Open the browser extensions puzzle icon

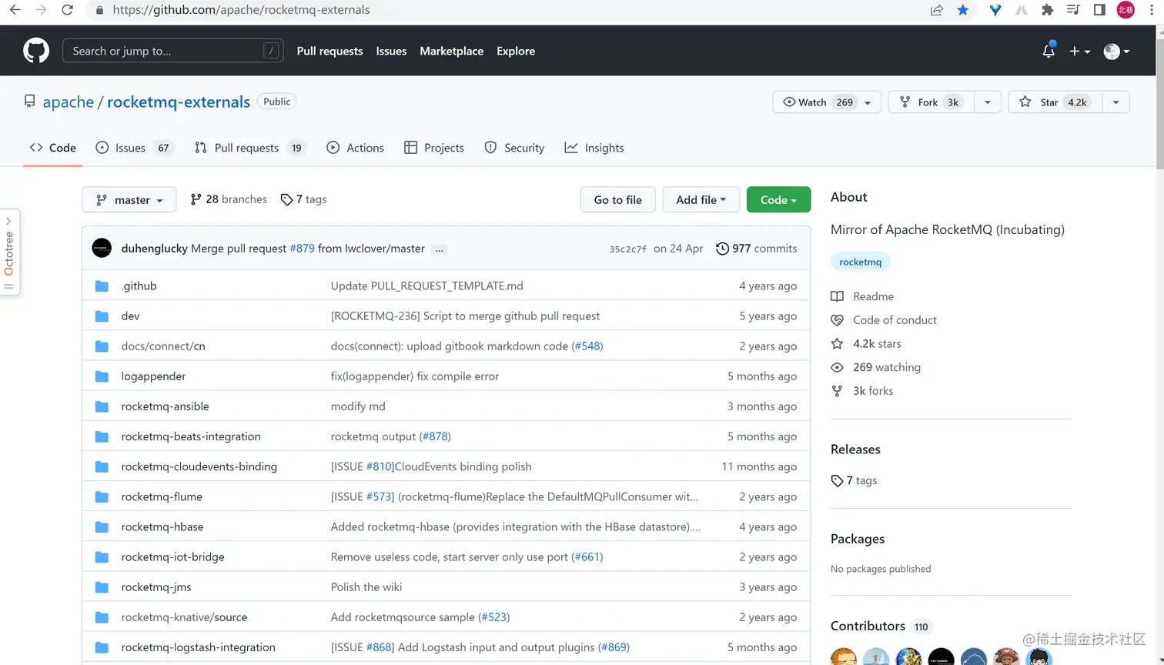pyautogui.click(x=1047, y=10)
